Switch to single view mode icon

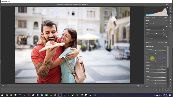tap(138, 86)
